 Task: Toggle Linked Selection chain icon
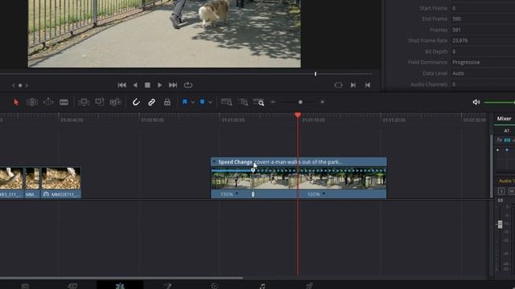pos(151,102)
